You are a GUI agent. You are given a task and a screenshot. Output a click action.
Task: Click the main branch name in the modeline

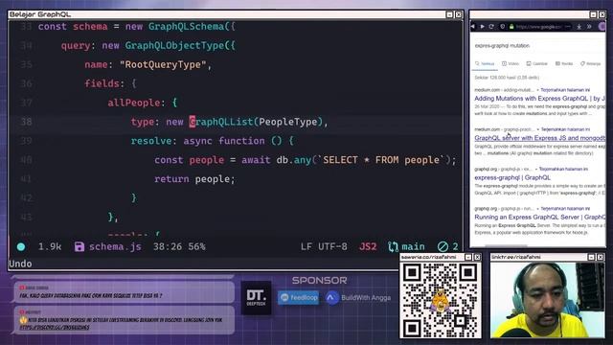point(413,247)
